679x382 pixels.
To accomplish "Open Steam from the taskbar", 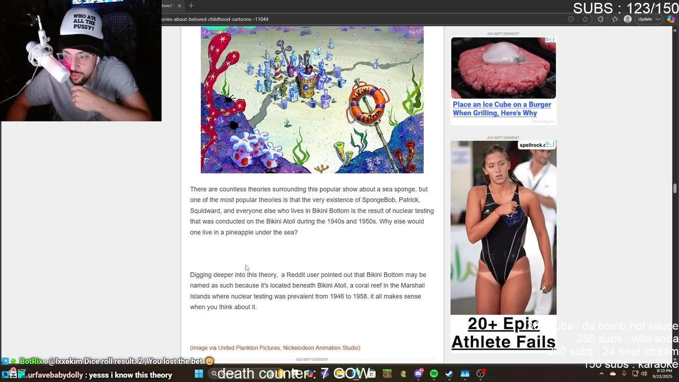I will pos(449,374).
